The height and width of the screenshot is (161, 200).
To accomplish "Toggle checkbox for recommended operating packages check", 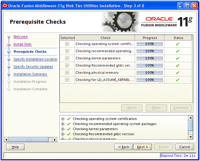I will point(67,51).
